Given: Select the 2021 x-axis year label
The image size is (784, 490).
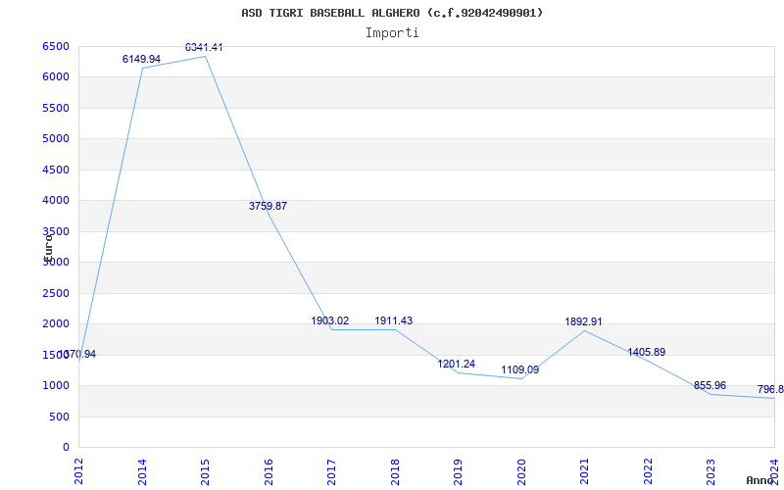Looking at the screenshot, I should pos(584,471).
